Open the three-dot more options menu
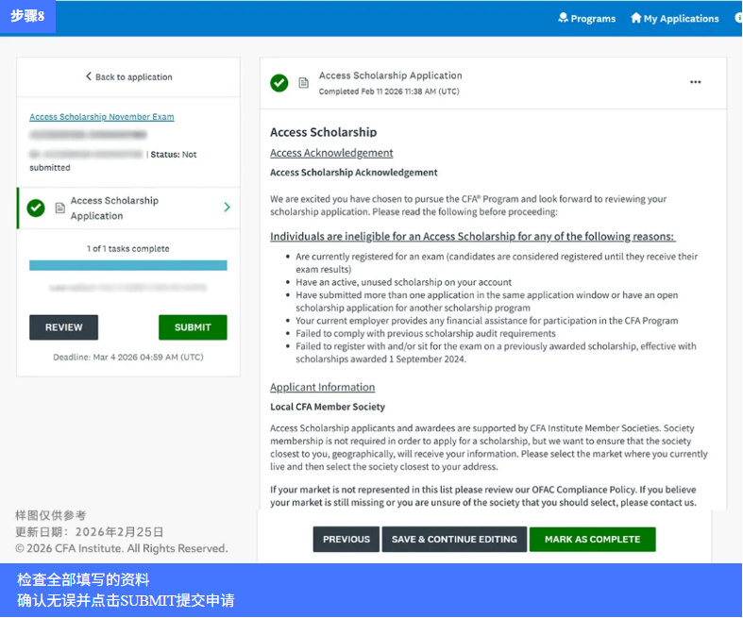Screen dimensions: 743x618 pyautogui.click(x=696, y=82)
